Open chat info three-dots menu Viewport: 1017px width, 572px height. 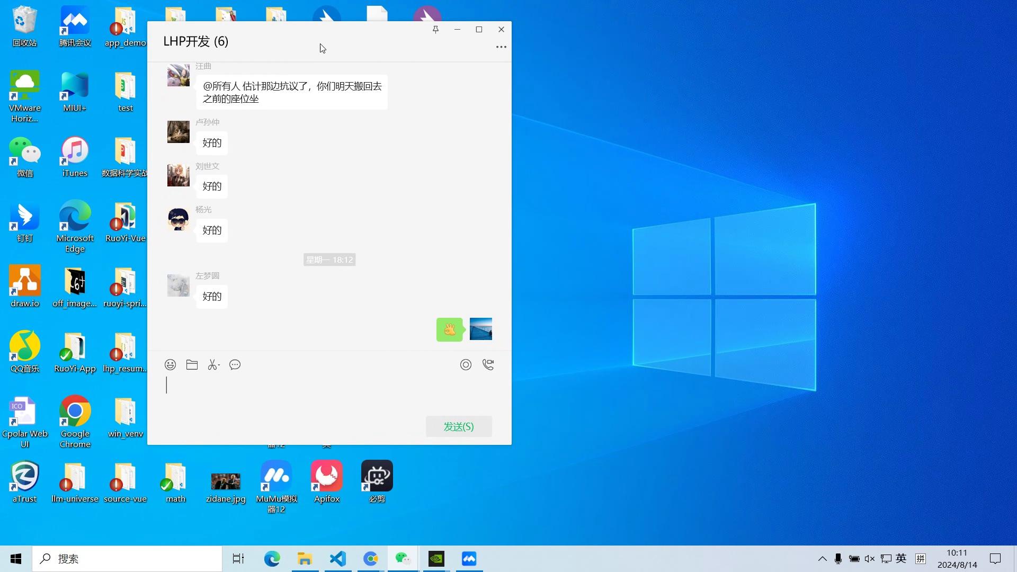(501, 47)
